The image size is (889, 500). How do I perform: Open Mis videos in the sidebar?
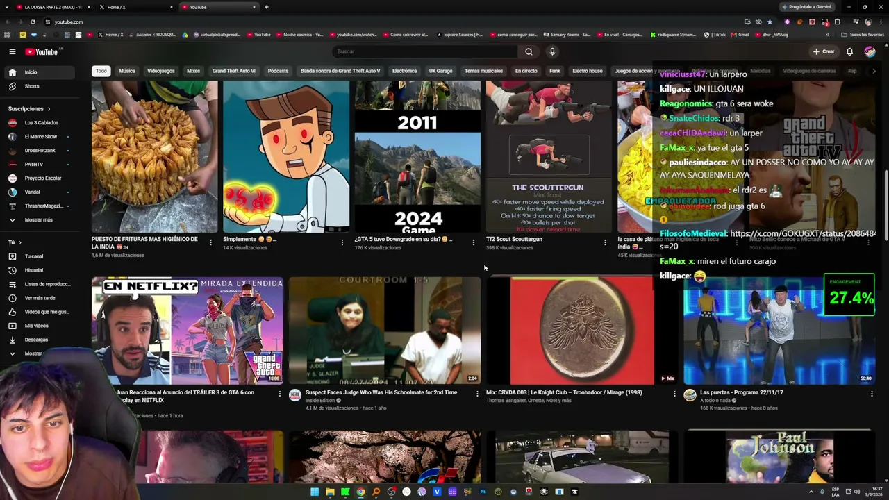[39, 326]
